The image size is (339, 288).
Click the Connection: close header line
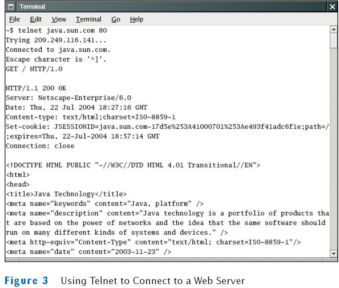(x=40, y=146)
